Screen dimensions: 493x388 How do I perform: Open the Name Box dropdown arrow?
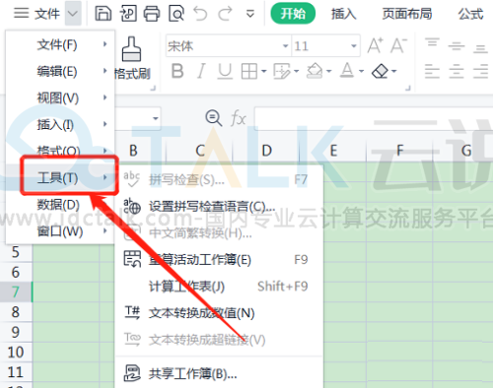point(155,118)
